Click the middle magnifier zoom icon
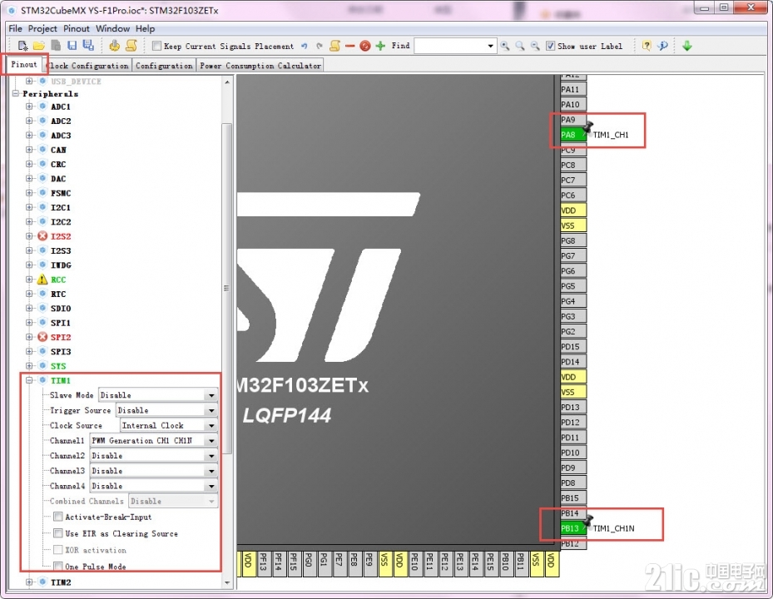Screen dimensions: 773x599 click(x=520, y=46)
